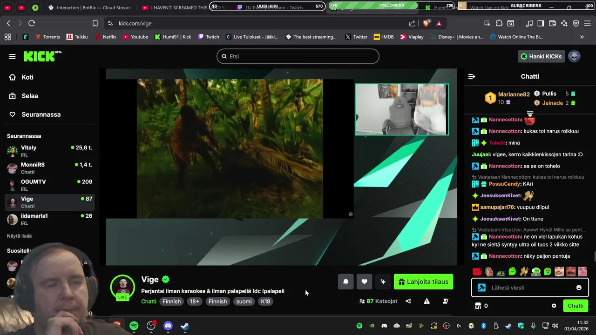Go back with browser back arrow
This screenshot has height=335, width=596.
(8, 23)
